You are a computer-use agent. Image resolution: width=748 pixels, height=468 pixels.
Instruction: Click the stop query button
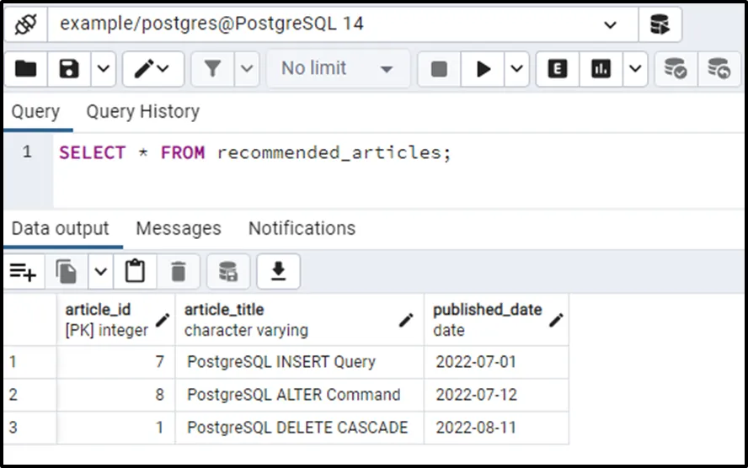coord(439,68)
